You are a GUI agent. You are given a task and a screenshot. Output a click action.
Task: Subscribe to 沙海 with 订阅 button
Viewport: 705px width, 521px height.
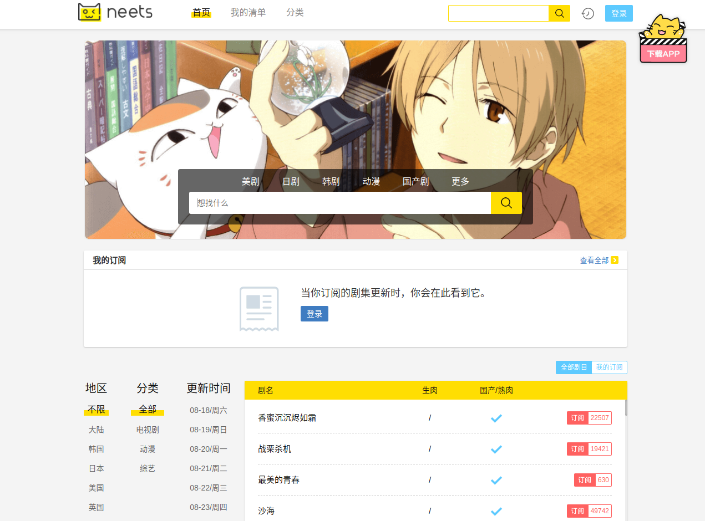(x=577, y=511)
